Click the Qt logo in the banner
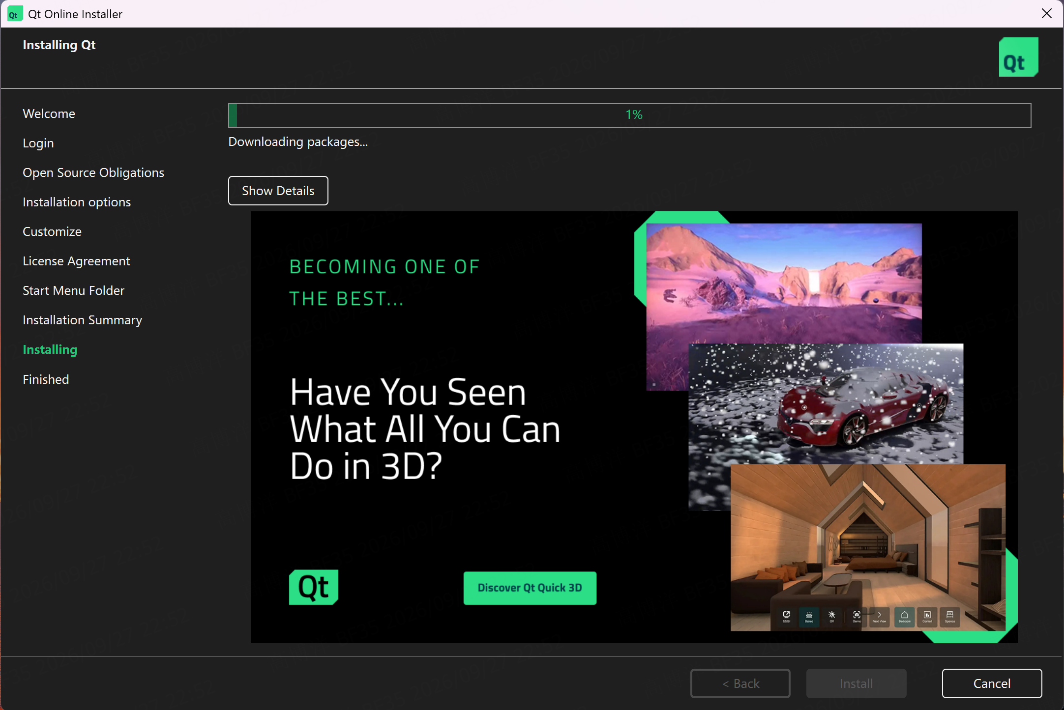The height and width of the screenshot is (710, 1064). point(314,587)
